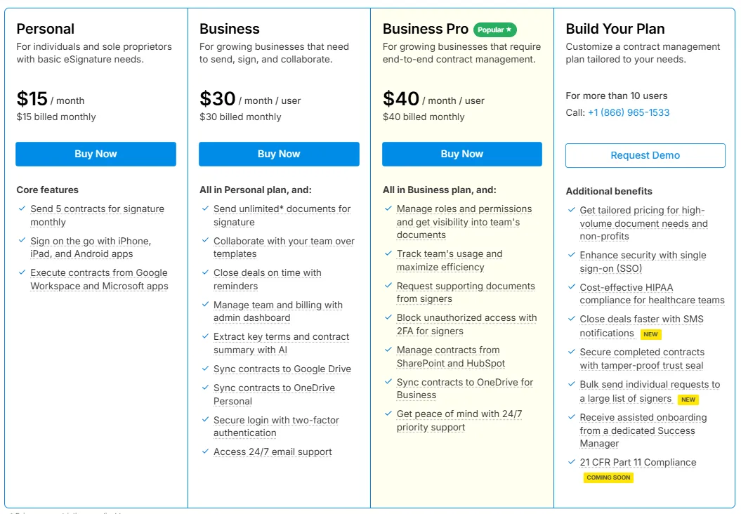Screen dimensions: 741x514
Task: Select the Personal plan heading
Action: [46, 29]
